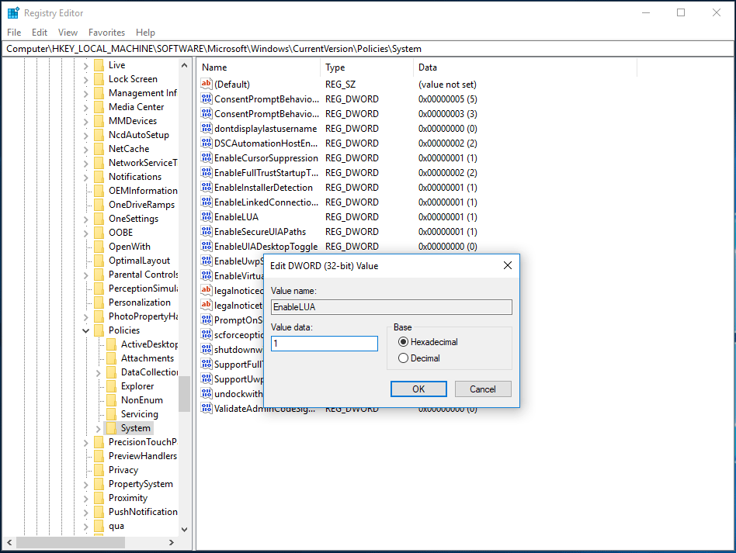
Task: Click the Media Center folder icon
Action: click(99, 107)
